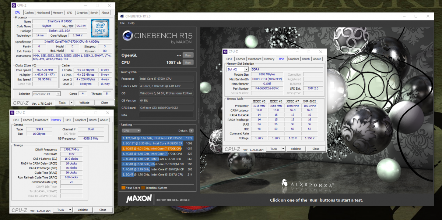
Task: Open the File menu in Cinebench
Action: [x=122, y=23]
